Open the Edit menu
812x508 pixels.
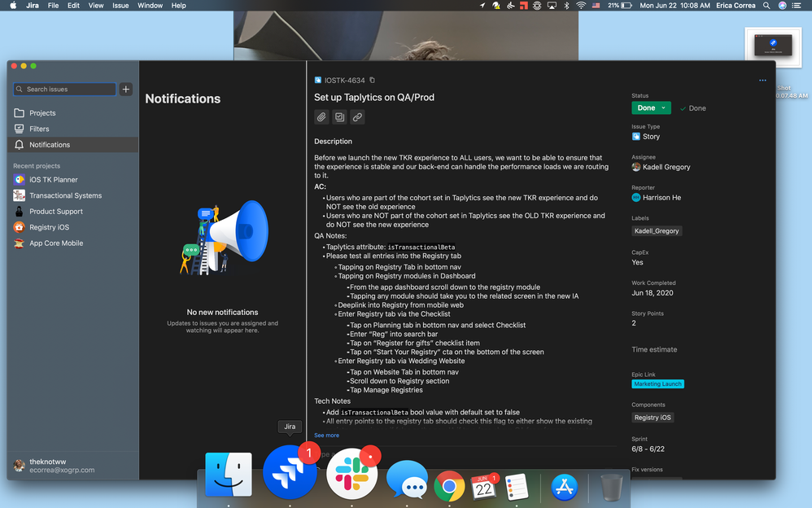[x=73, y=6]
